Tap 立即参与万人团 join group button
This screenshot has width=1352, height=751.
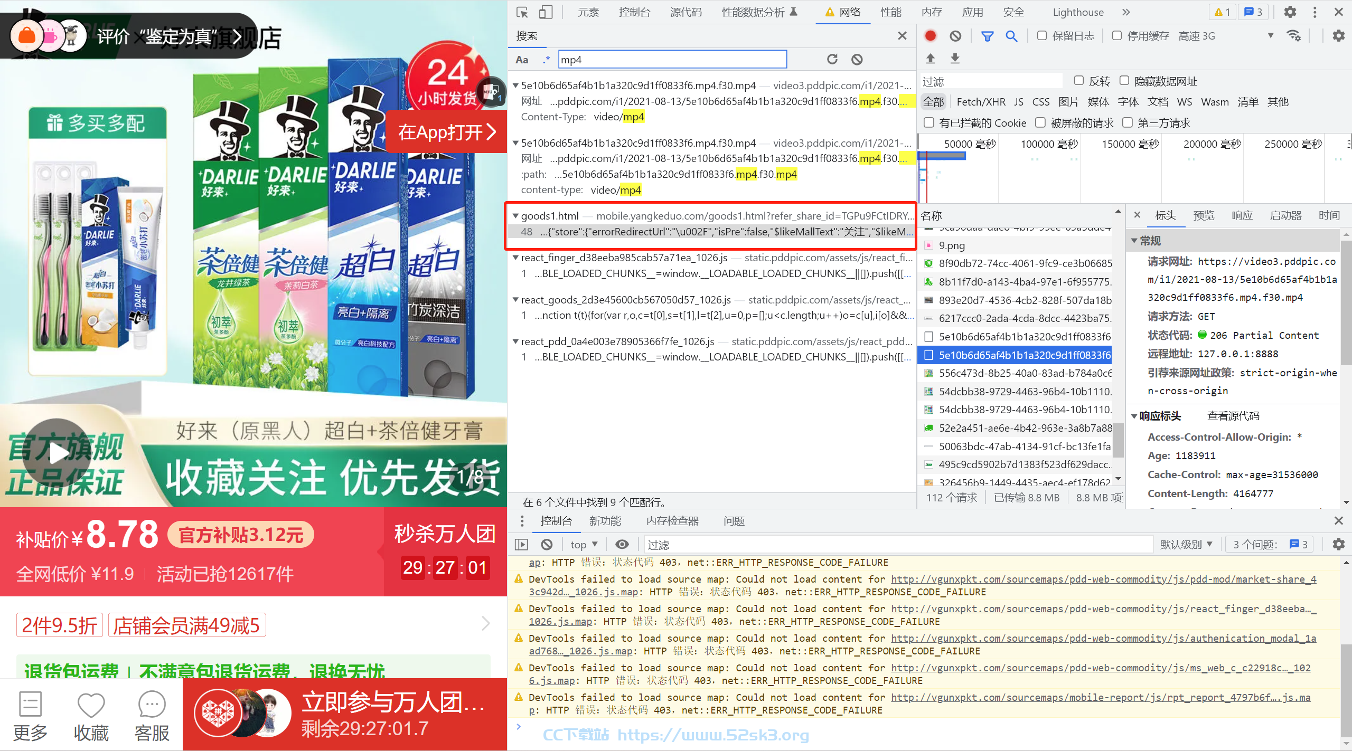[x=345, y=715]
